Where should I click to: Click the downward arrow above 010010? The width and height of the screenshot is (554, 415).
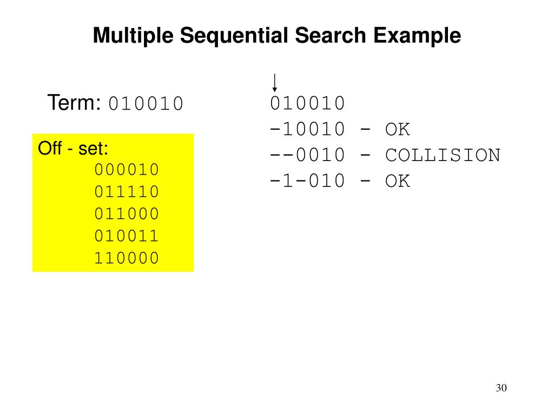[x=274, y=83]
